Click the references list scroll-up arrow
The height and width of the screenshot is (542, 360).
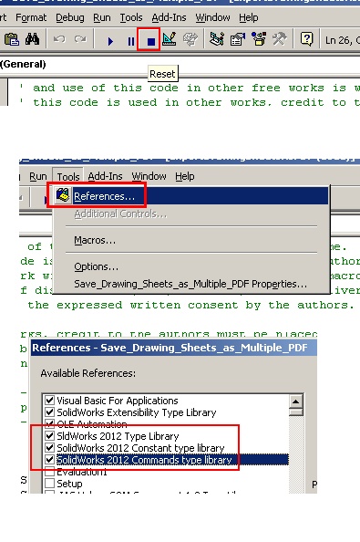(296, 401)
